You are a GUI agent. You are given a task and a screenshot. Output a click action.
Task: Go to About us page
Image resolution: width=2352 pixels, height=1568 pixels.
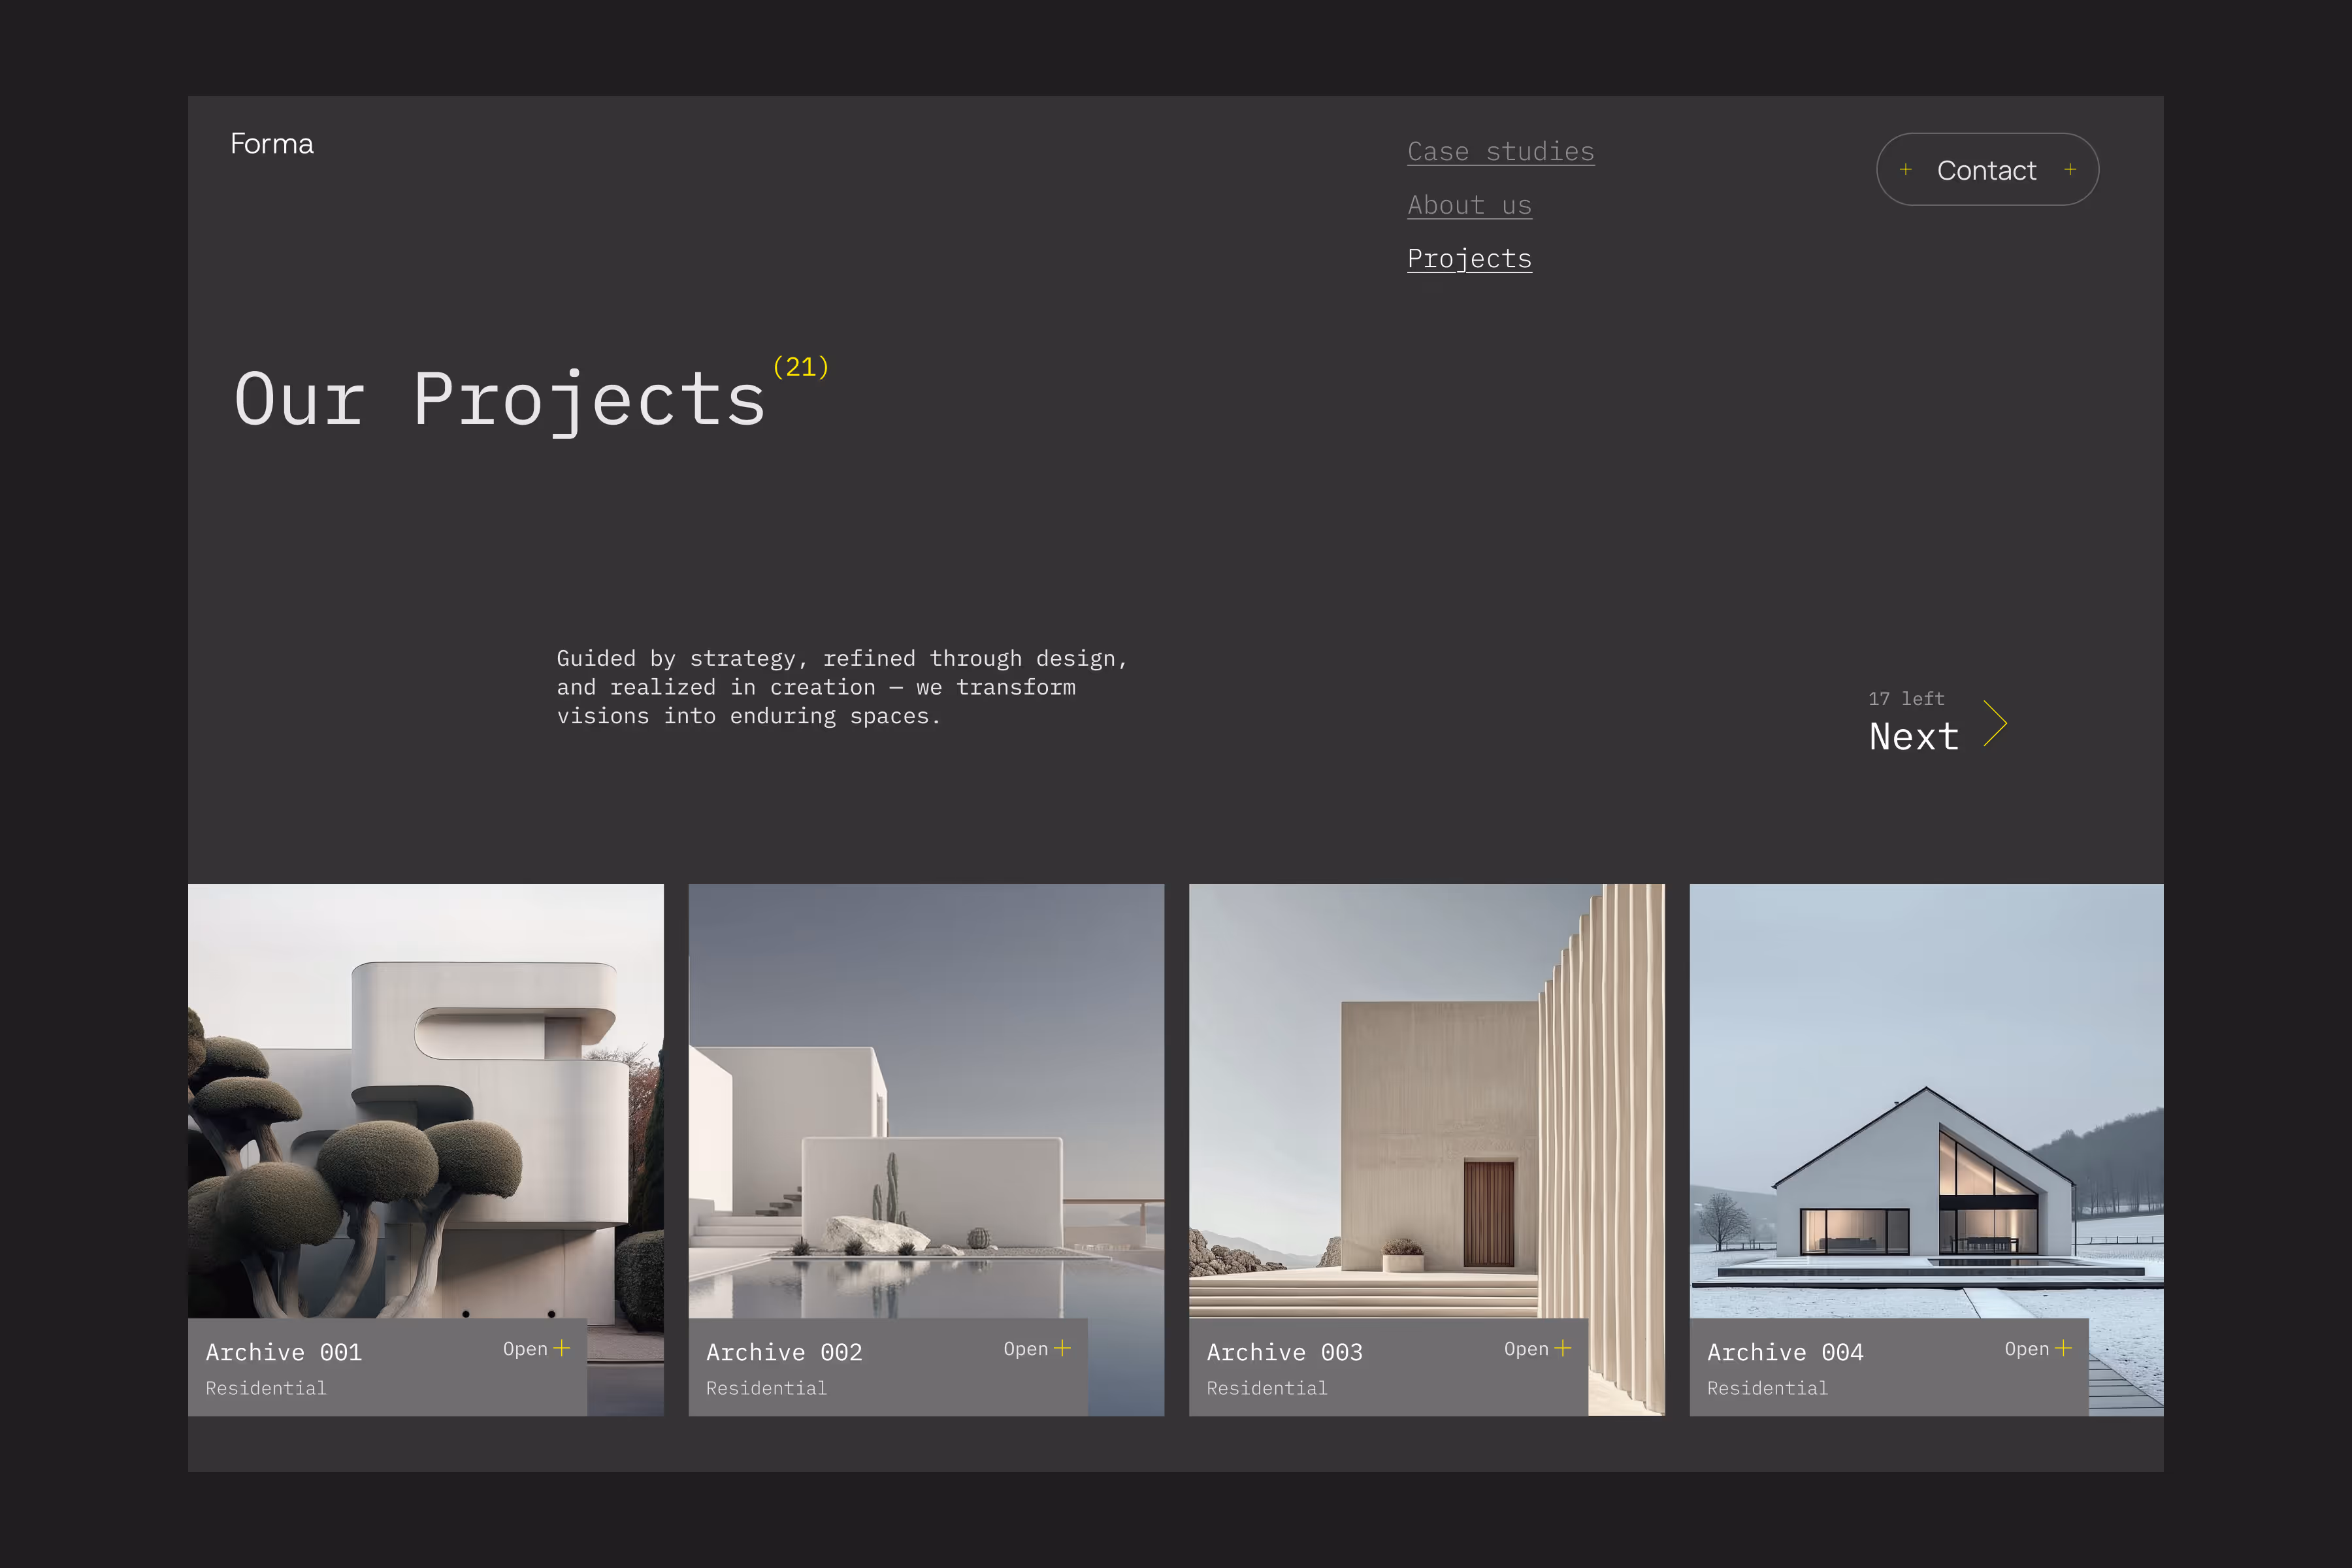[x=1469, y=205]
